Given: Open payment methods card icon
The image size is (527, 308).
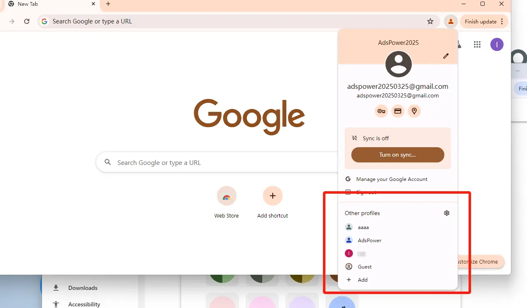Looking at the screenshot, I should coord(398,111).
